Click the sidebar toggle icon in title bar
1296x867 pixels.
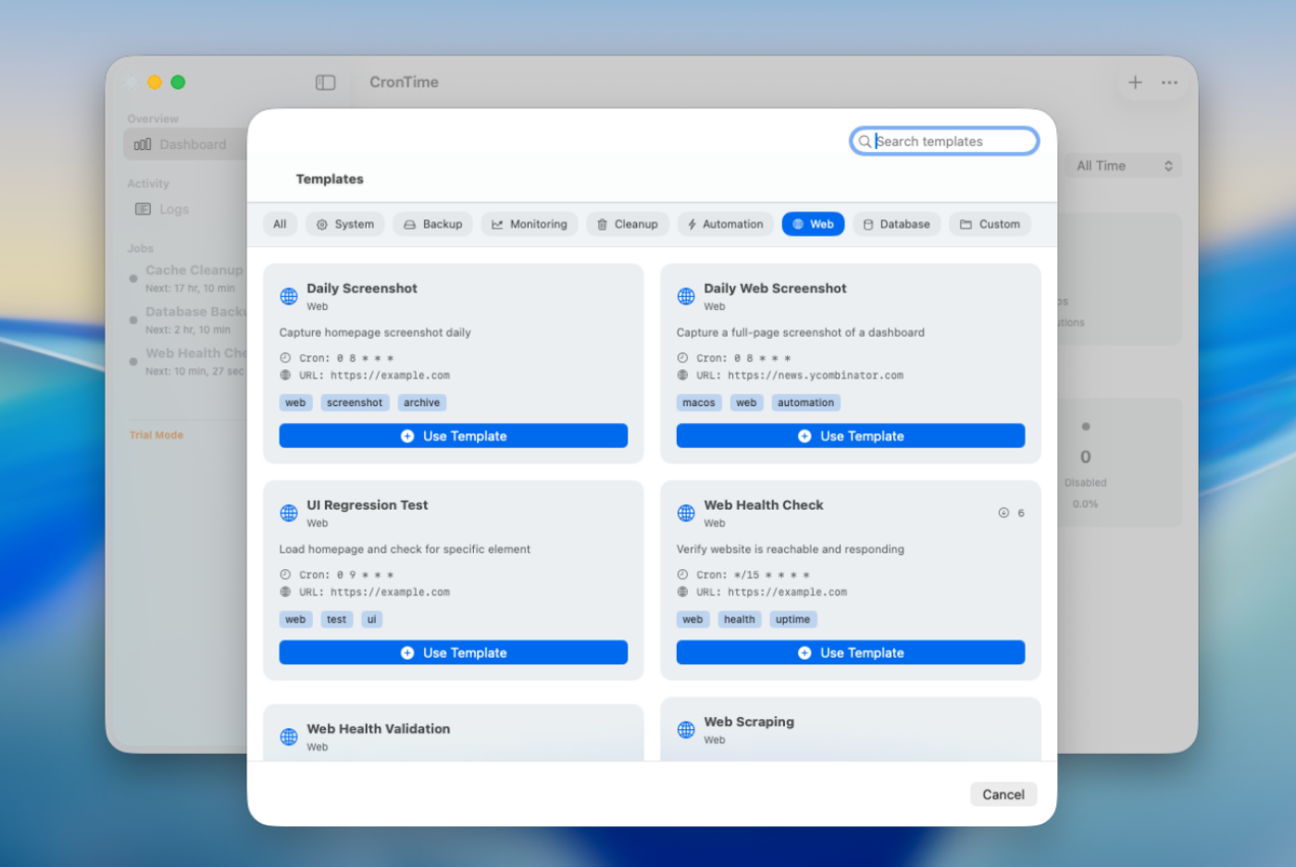[325, 82]
